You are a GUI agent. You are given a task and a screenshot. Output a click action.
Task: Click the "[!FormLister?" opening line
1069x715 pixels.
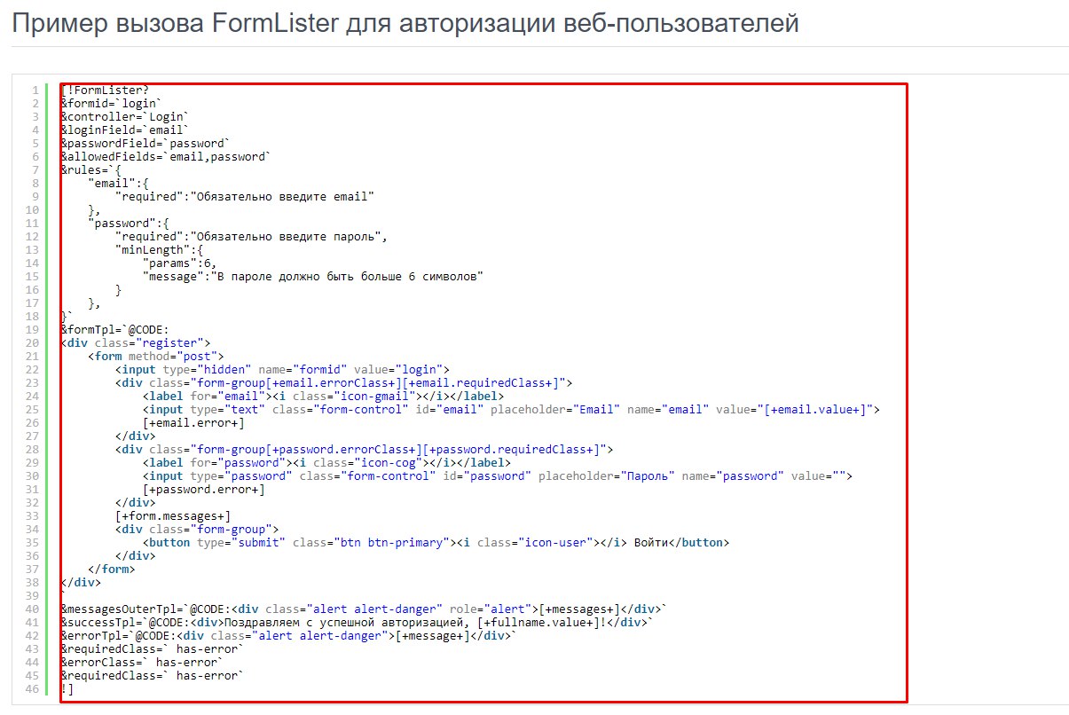click(x=105, y=90)
